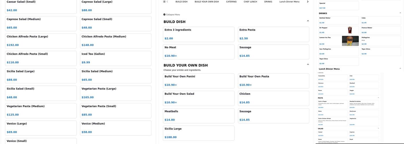Open the menu category list icon
The width and height of the screenshot is (404, 144).
point(164,2)
